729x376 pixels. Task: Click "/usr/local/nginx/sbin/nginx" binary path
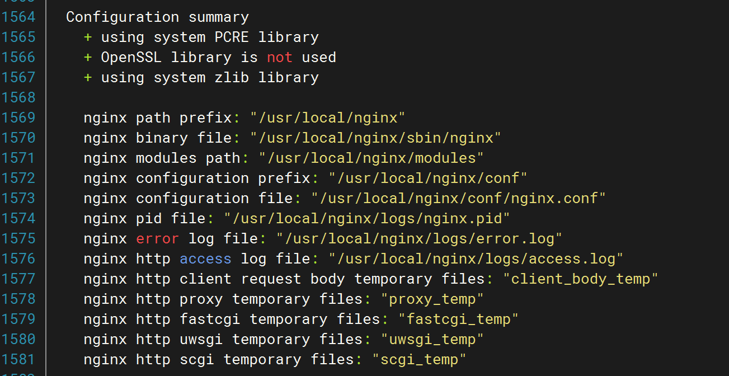[x=375, y=138]
